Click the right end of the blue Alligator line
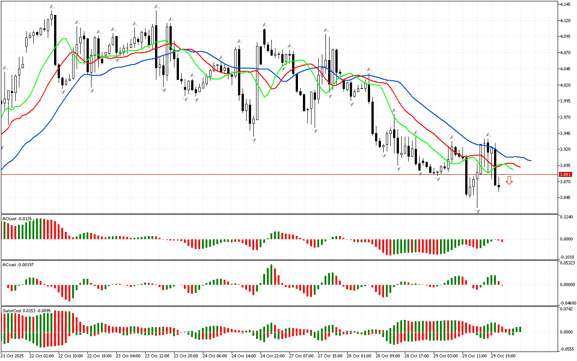This screenshot has width=577, height=361. pos(531,161)
